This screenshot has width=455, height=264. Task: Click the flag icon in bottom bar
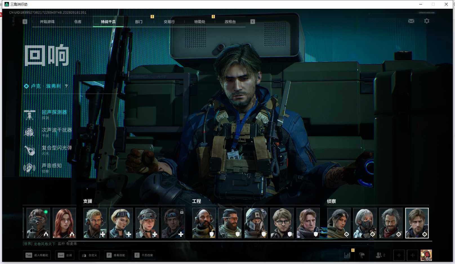coord(362,255)
